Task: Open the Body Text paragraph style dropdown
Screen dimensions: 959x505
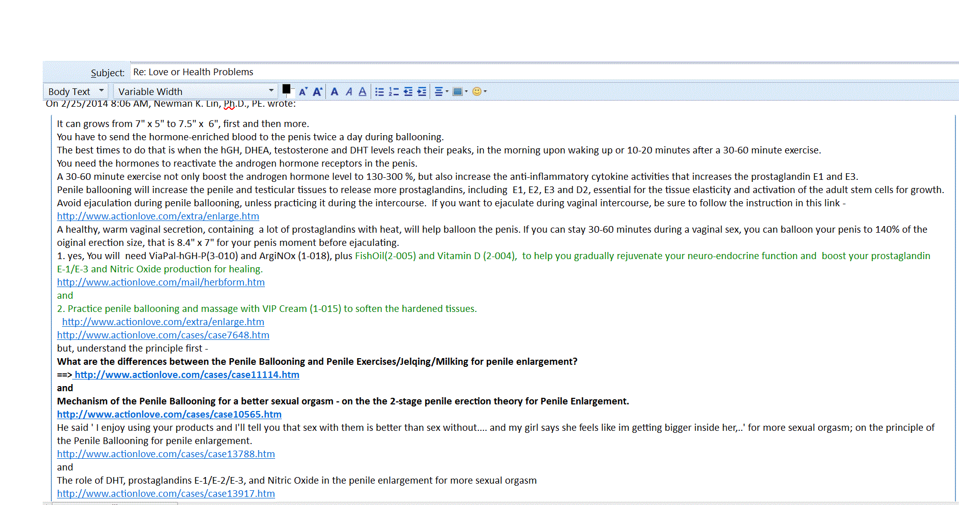Action: tap(76, 91)
